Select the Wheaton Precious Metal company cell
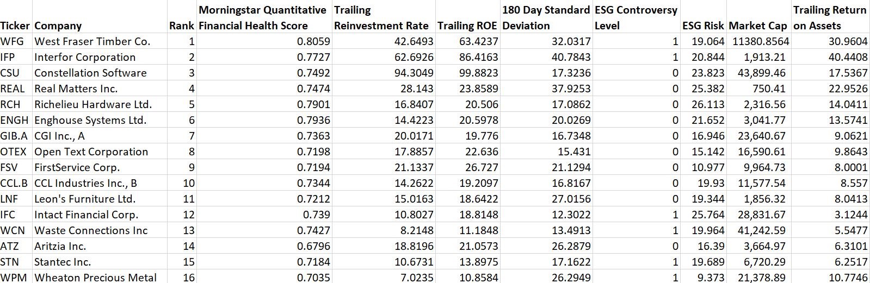 point(95,278)
